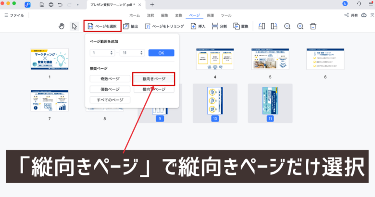Click the print icon in title bar
Screen dimensions: 375x197
click(51, 4)
